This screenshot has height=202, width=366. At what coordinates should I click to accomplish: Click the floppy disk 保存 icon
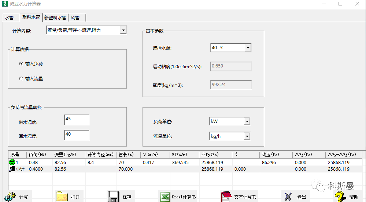point(113,197)
